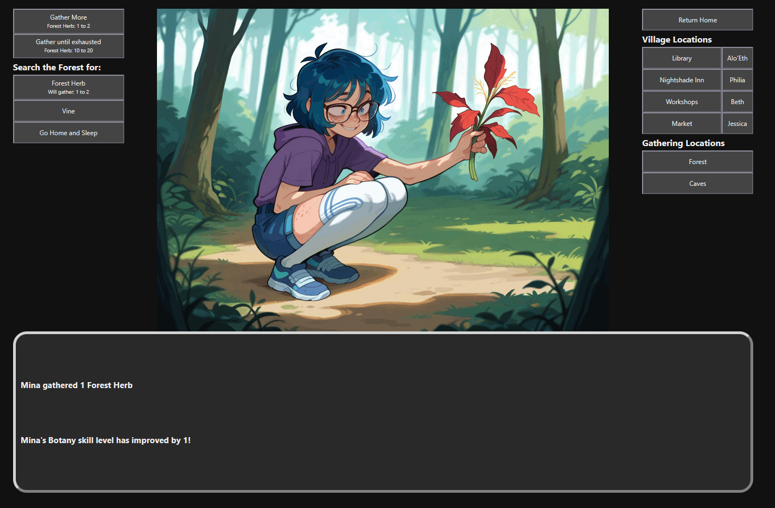Click the Botany skill improved message
775x508 pixels.
tap(106, 440)
